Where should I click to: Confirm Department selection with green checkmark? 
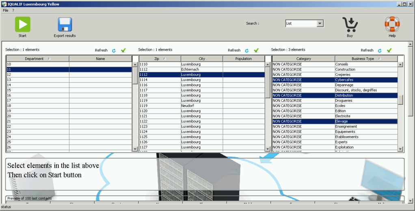pos(123,50)
